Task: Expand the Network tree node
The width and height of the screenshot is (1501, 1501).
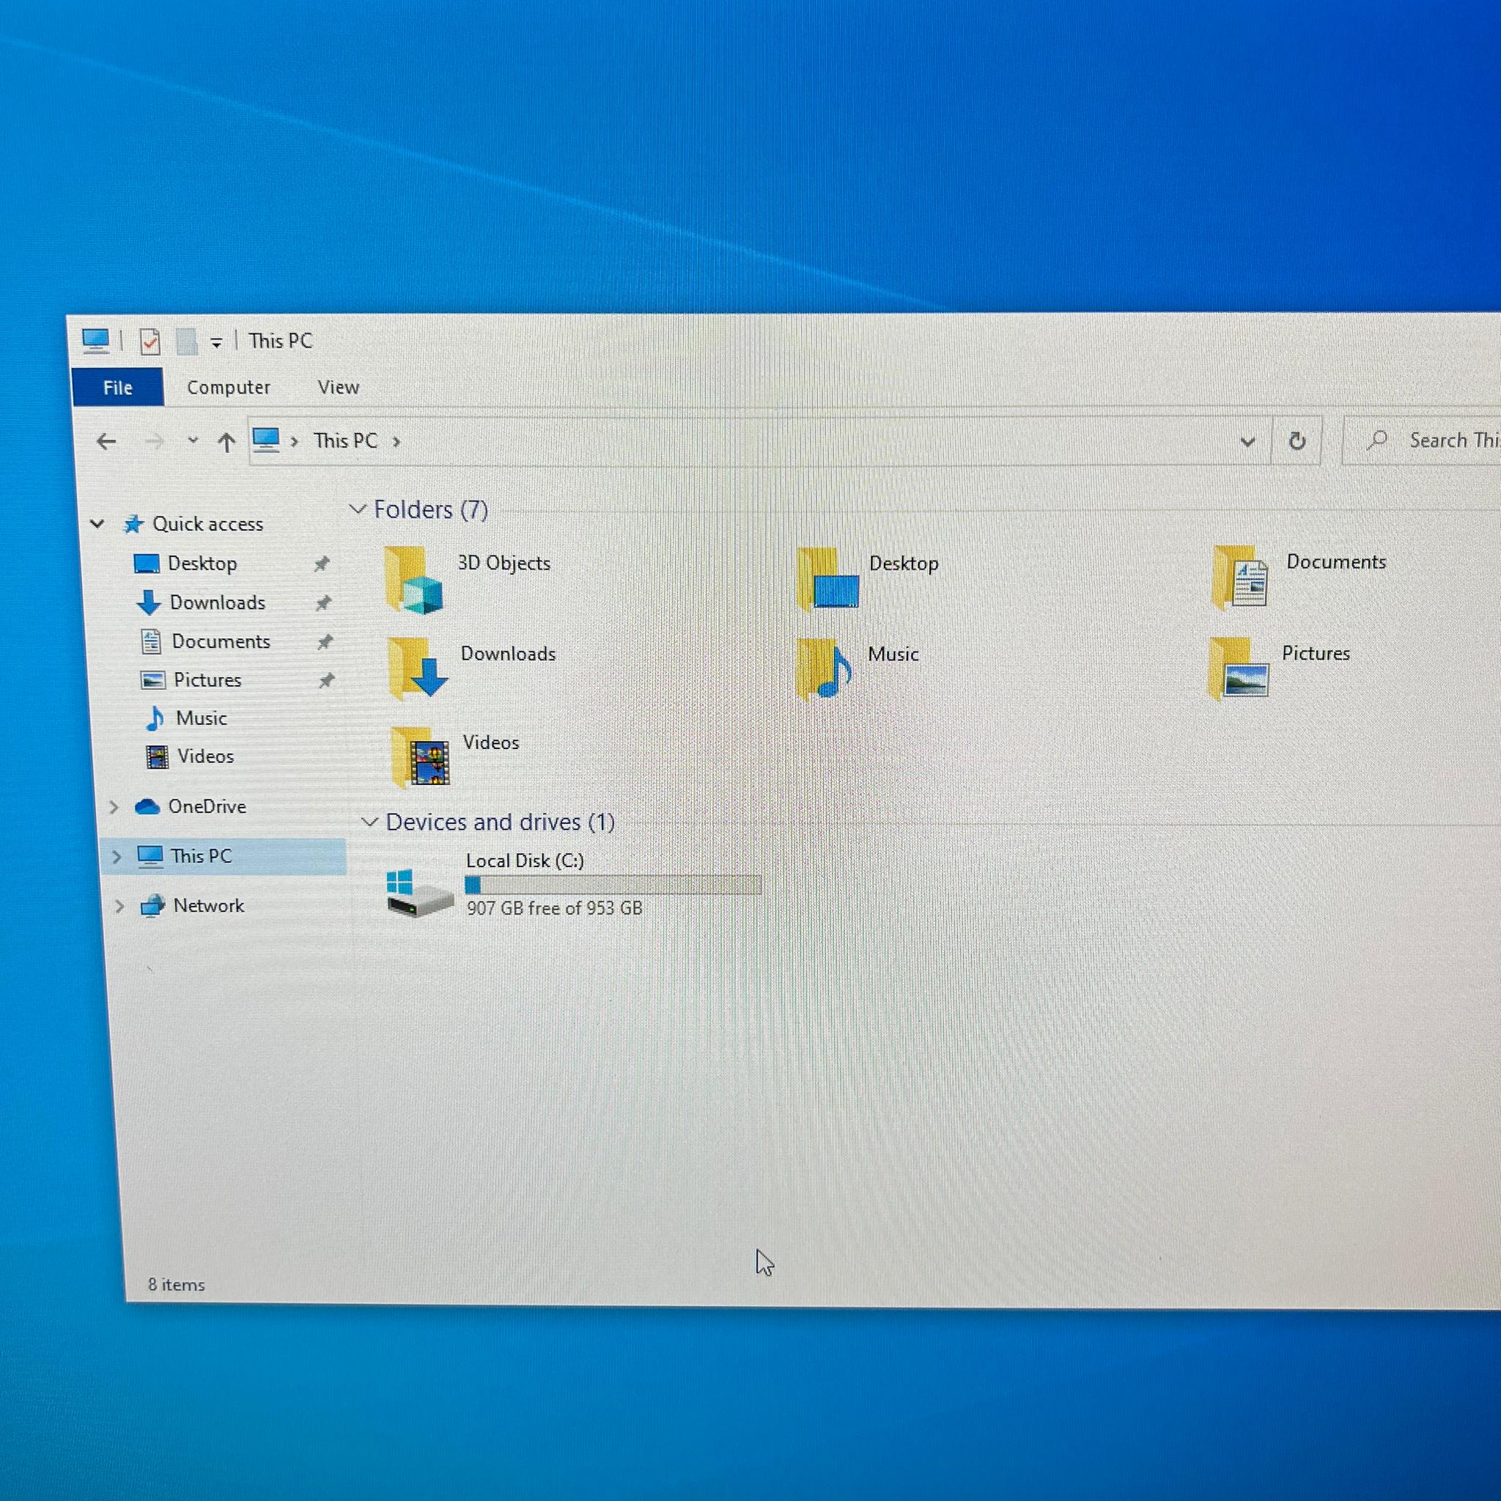Action: click(119, 906)
